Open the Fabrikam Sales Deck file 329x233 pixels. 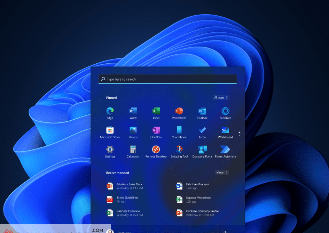click(129, 186)
